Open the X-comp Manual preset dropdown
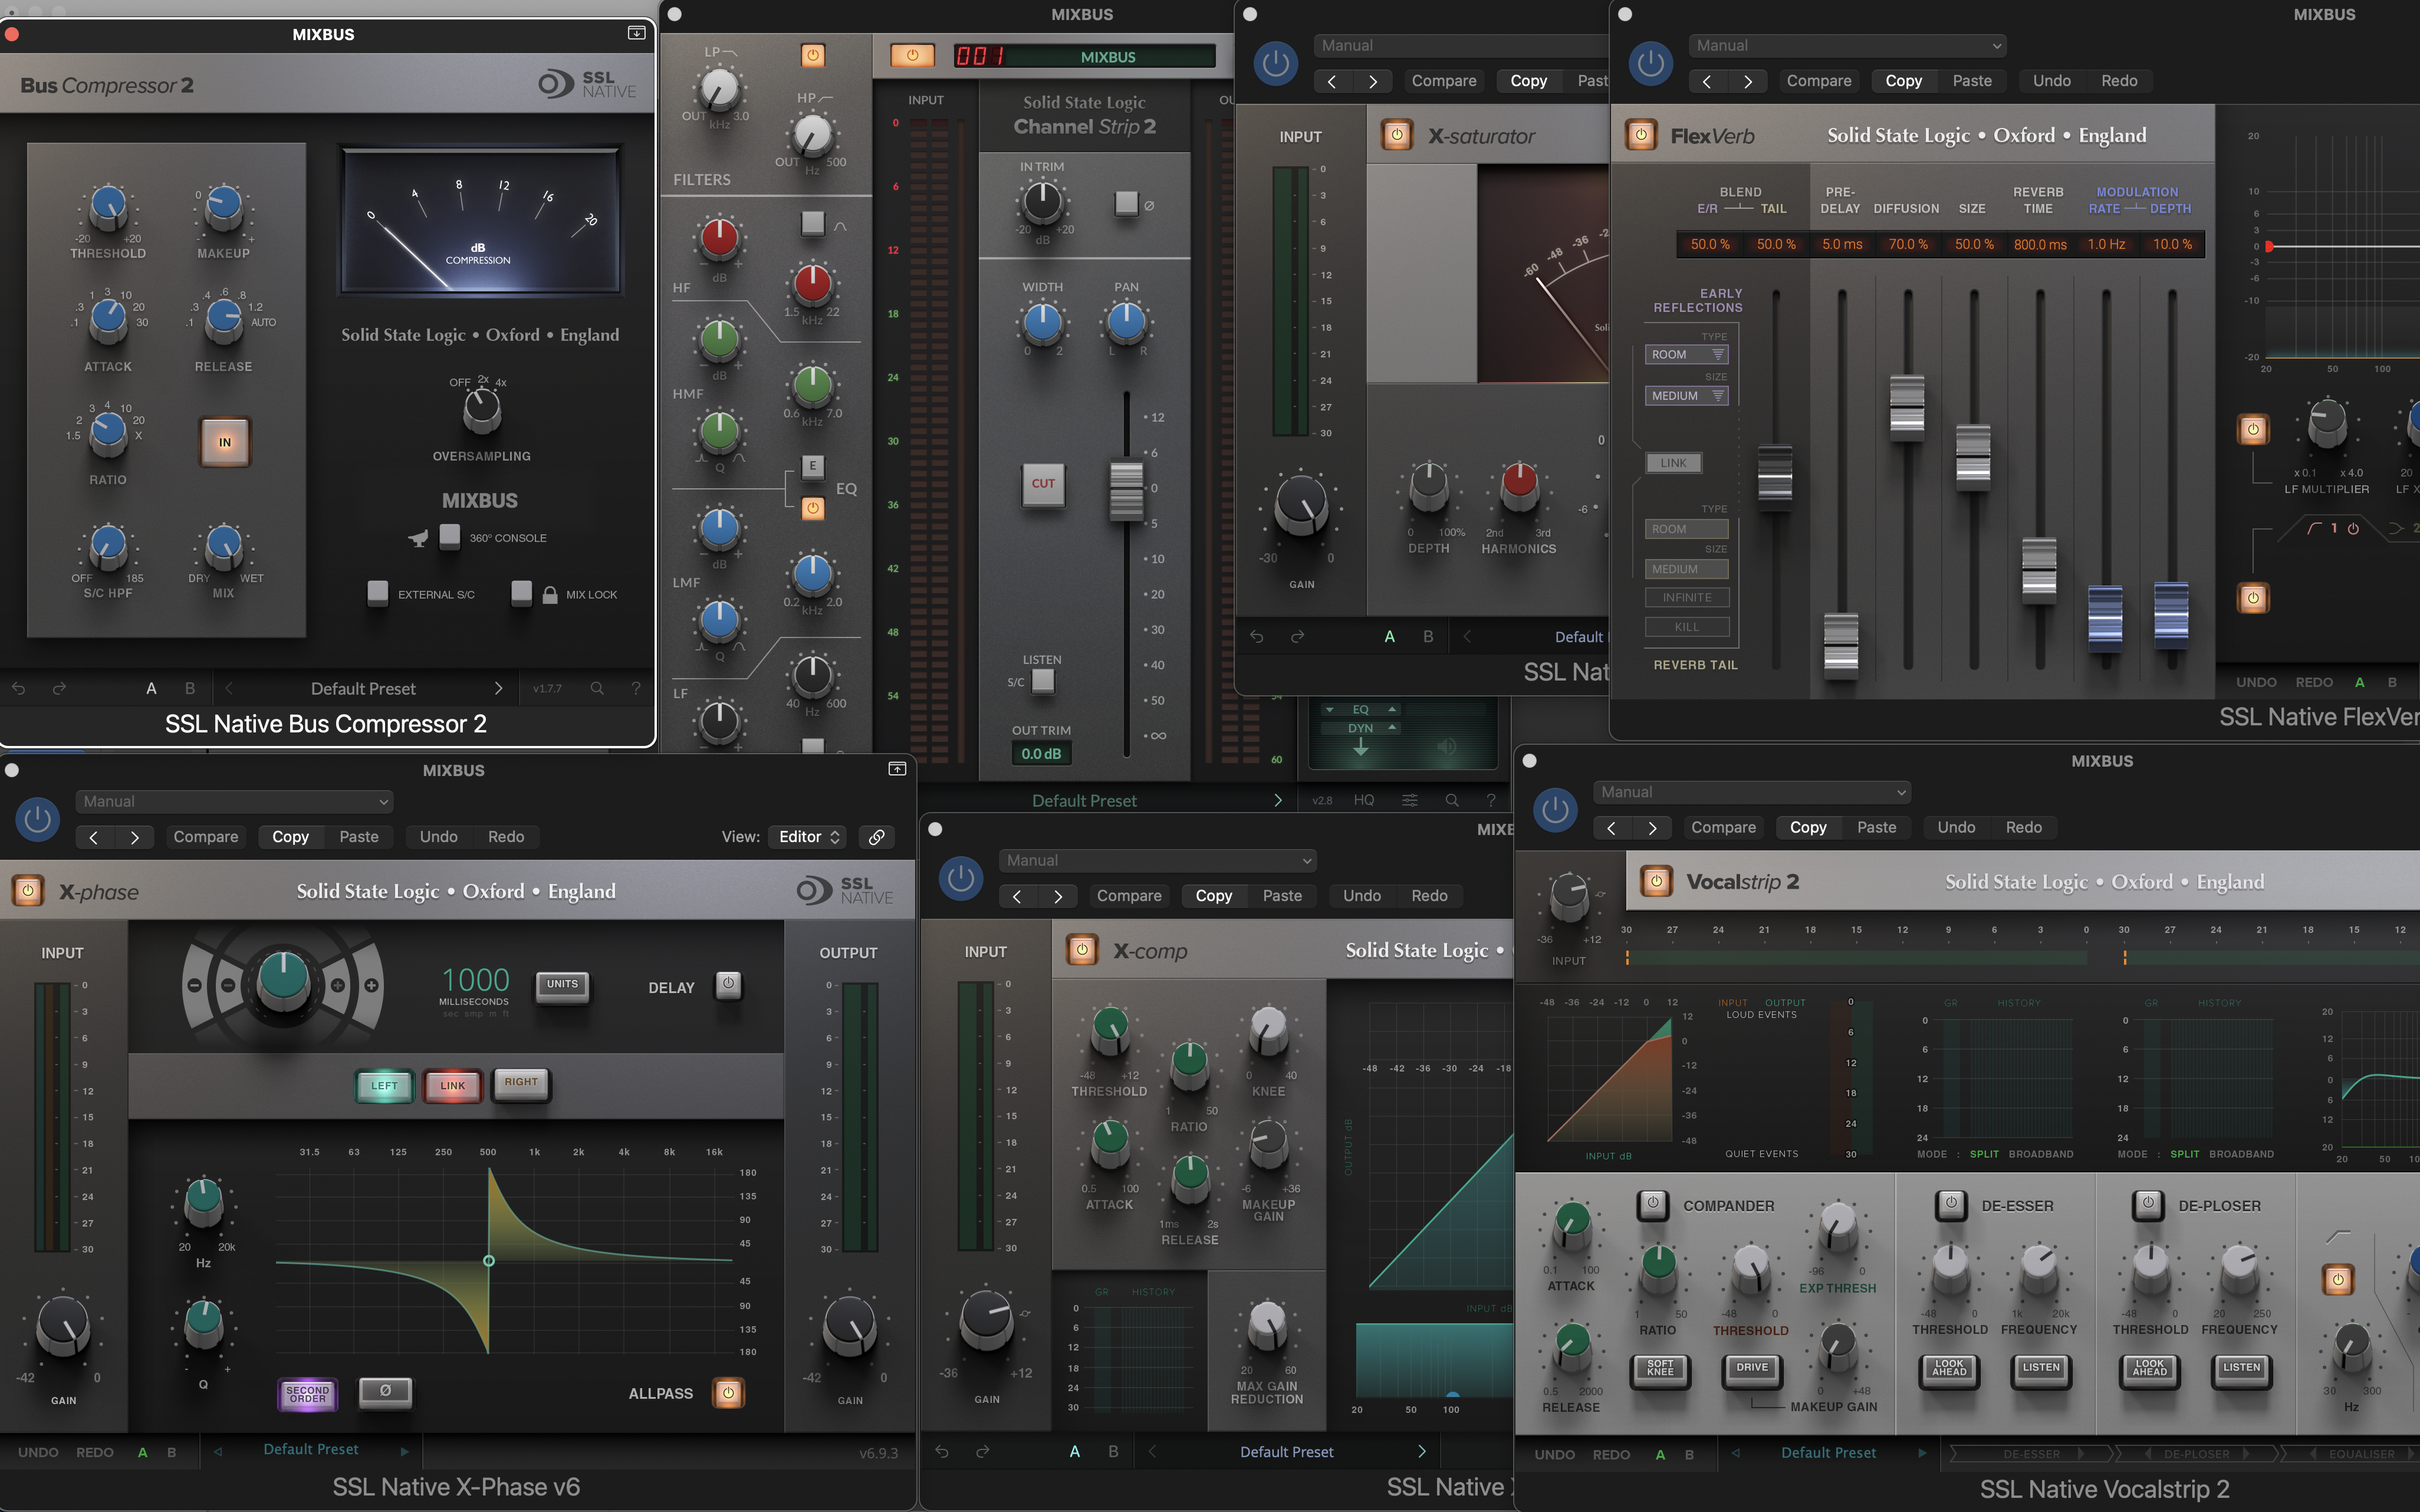 pos(1157,860)
